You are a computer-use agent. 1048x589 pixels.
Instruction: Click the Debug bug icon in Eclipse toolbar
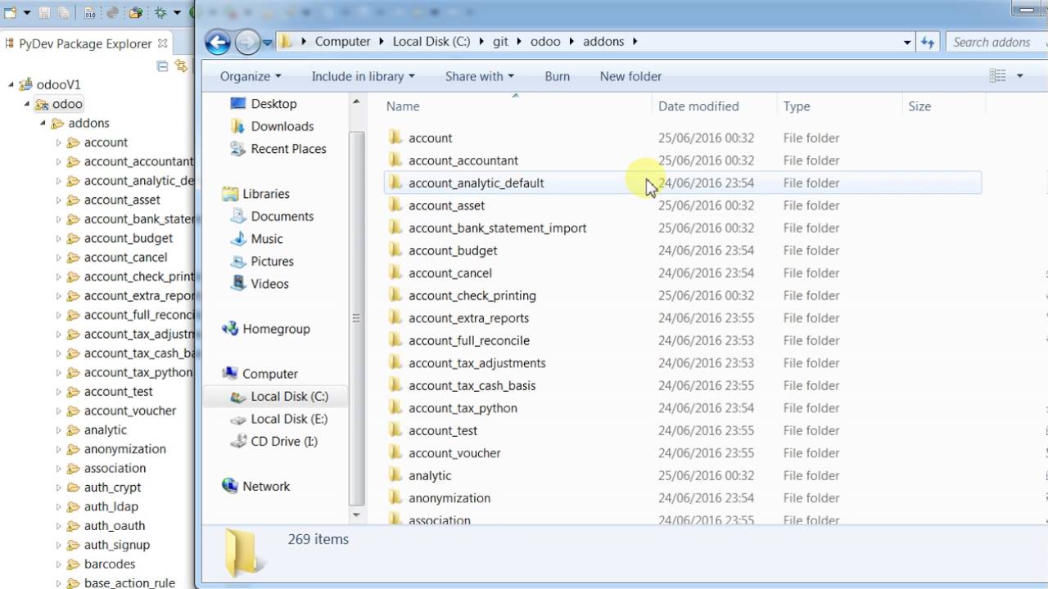coord(160,12)
